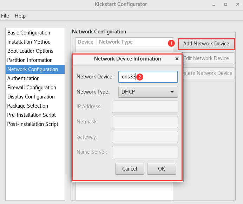The image size is (243, 204).
Task: Open the Help menu
Action: tap(20, 16)
